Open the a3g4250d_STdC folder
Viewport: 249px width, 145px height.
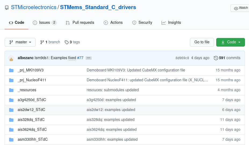(32, 100)
